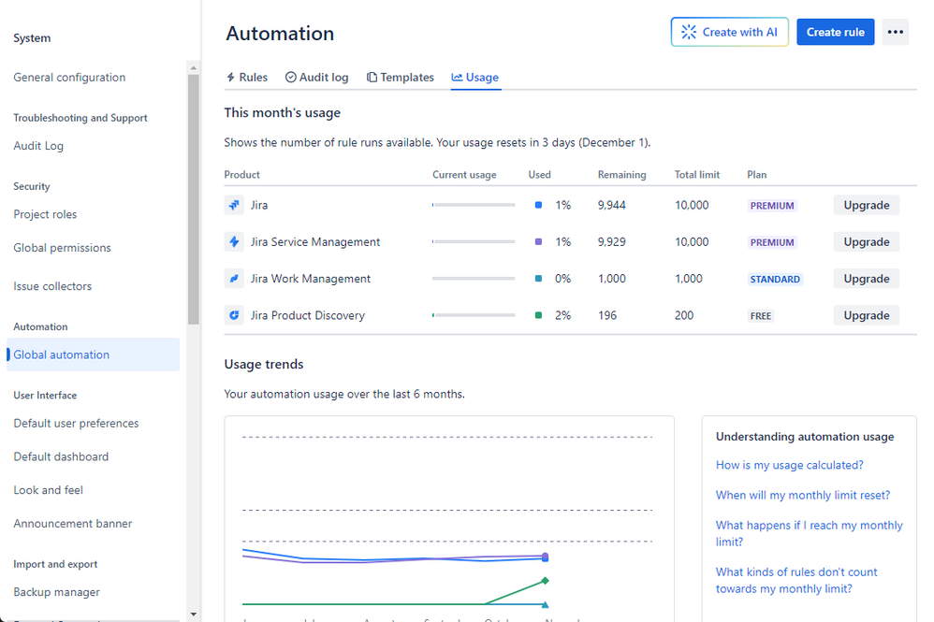This screenshot has height=622, width=934.
Task: Upgrade the Jira plan
Action: 866,206
